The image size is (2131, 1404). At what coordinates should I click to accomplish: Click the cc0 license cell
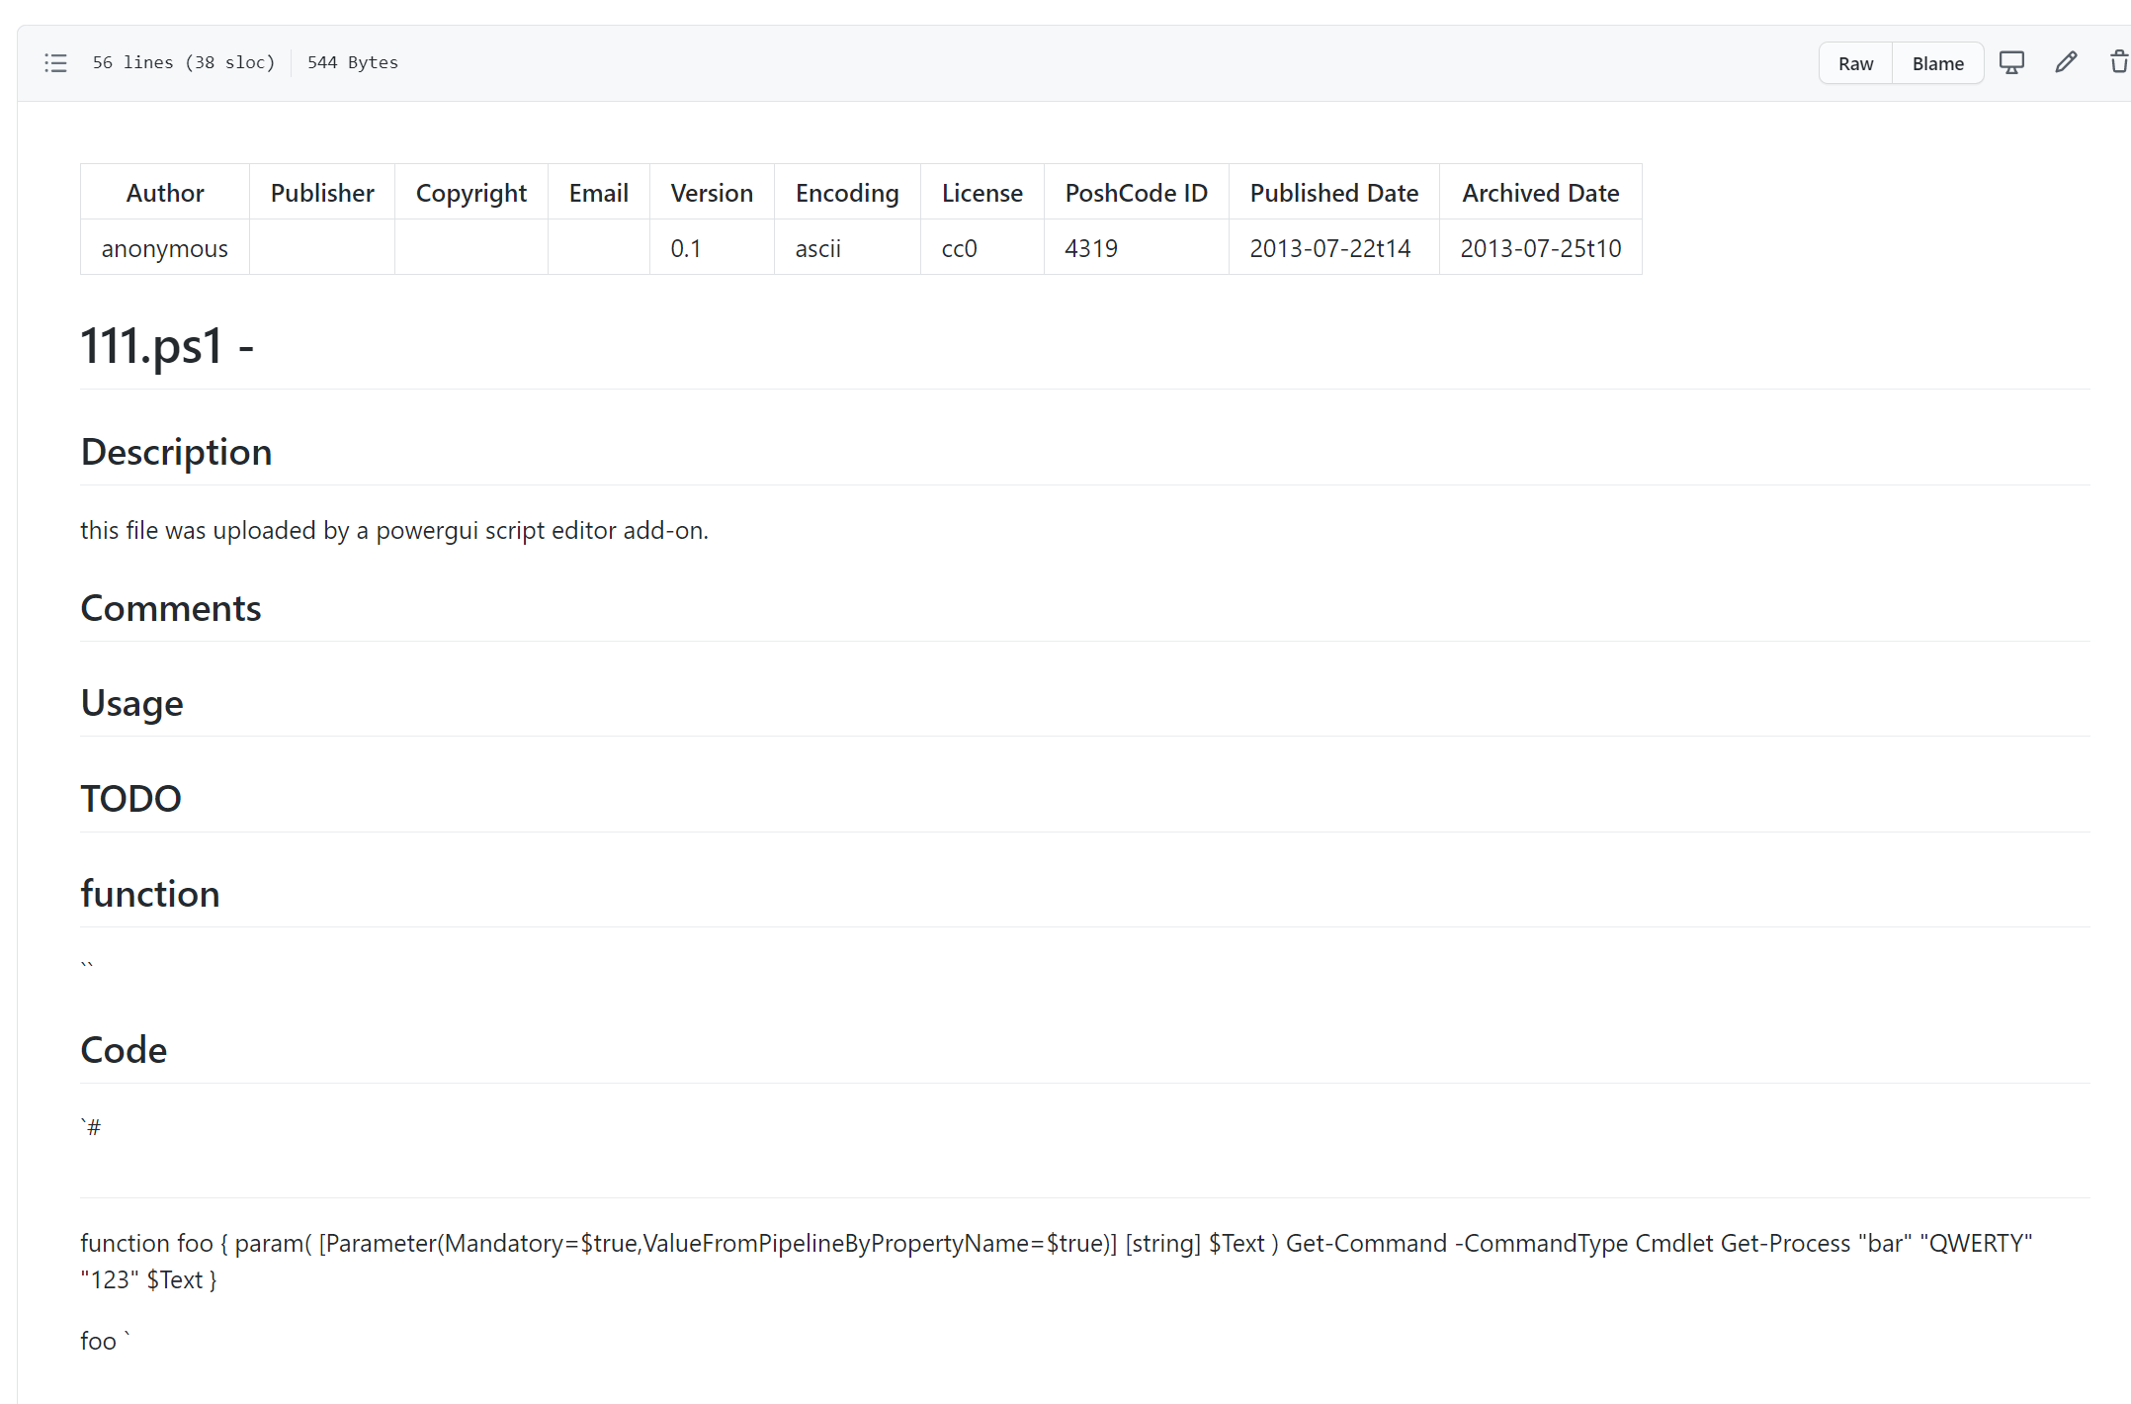(959, 248)
